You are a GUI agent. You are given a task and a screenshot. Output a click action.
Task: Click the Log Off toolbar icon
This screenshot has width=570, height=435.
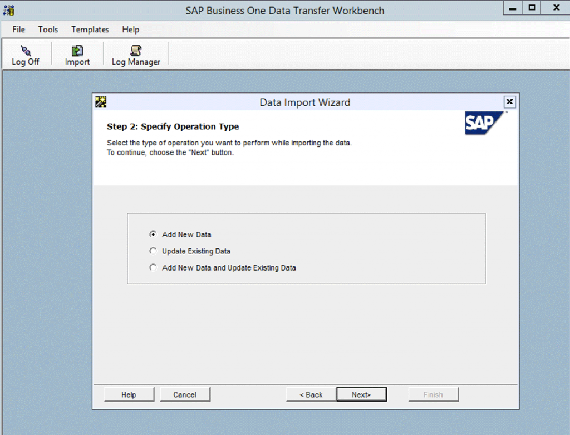point(26,54)
